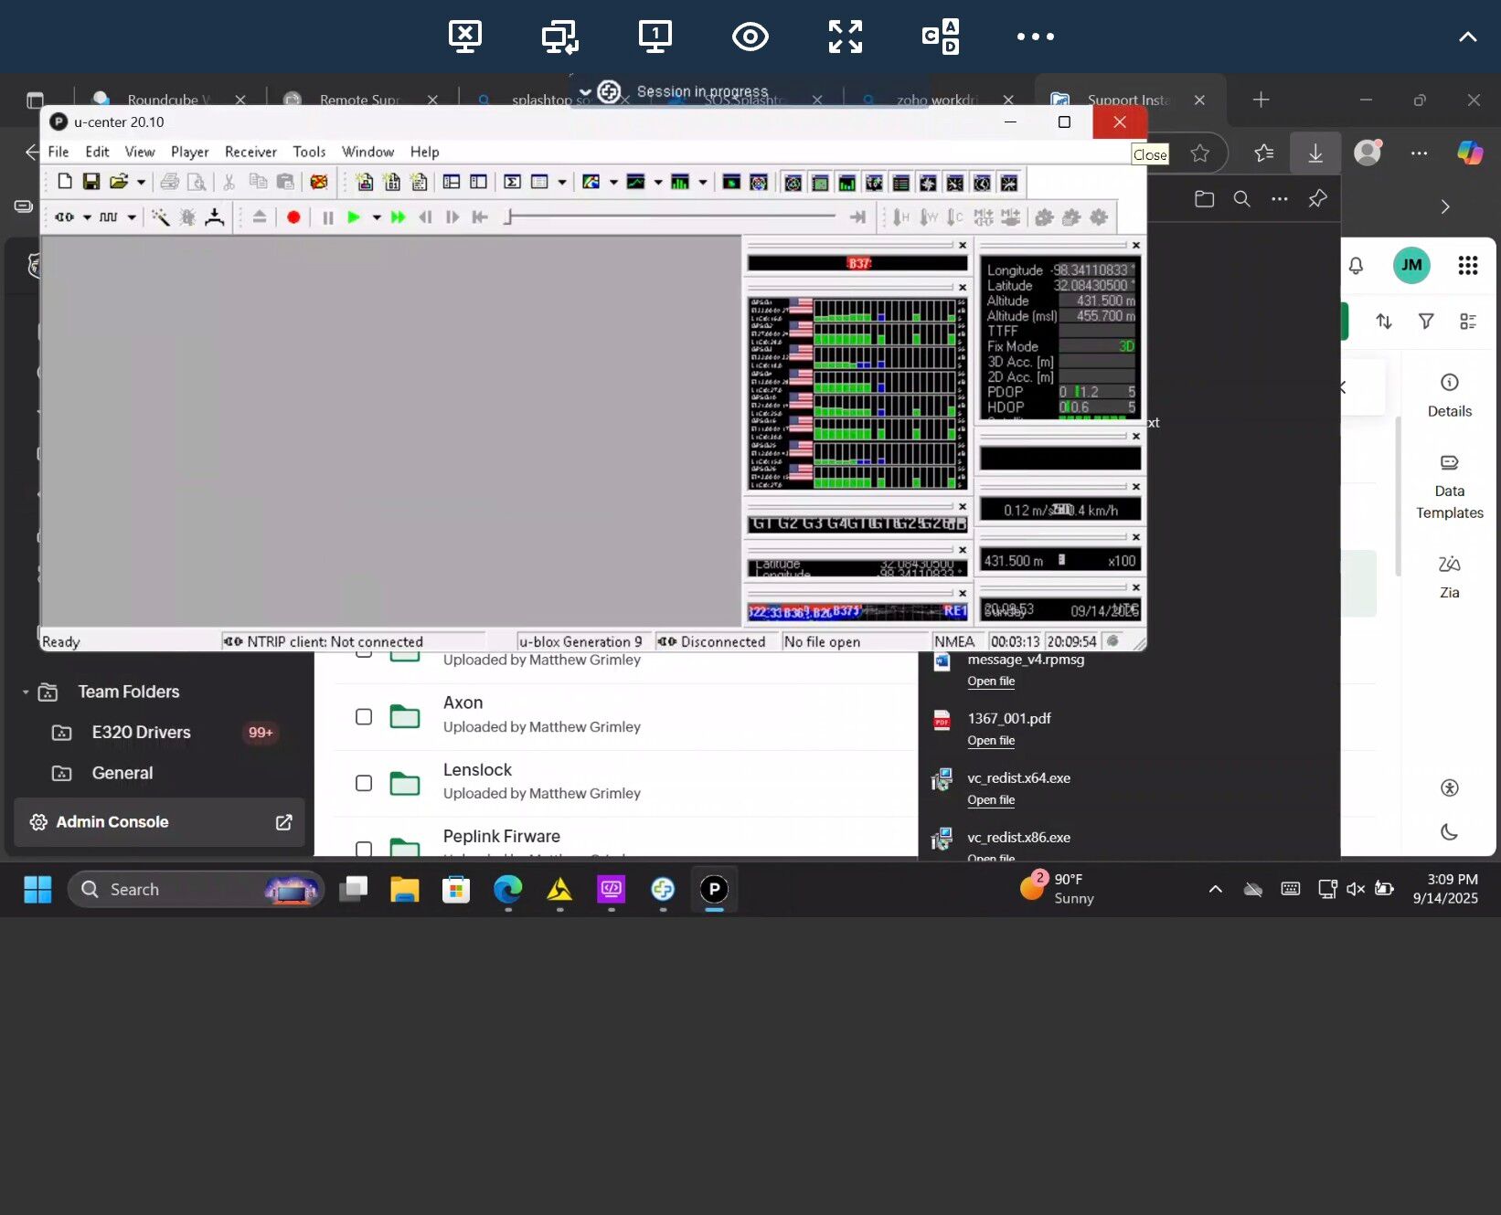Open the Player menu in u-center
1501x1215 pixels.
click(189, 152)
